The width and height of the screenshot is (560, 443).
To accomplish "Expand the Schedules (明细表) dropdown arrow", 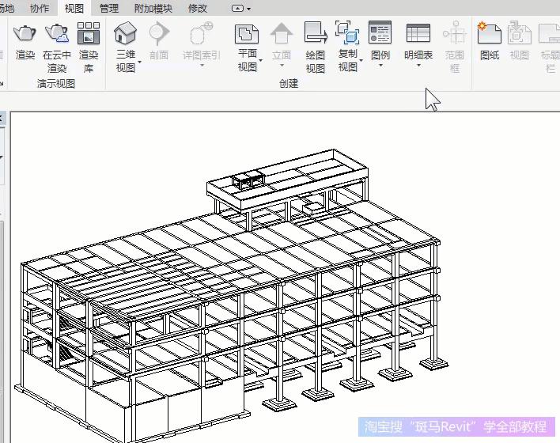I will pos(418,66).
